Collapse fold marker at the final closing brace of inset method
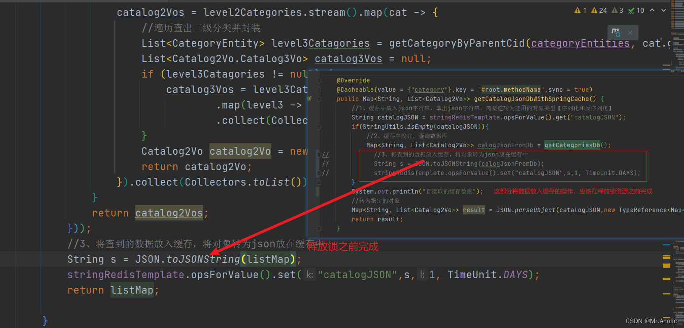684x328 pixels. tap(319, 228)
